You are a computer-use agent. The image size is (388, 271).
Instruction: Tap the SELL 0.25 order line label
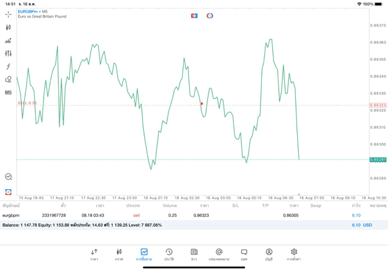(27, 103)
